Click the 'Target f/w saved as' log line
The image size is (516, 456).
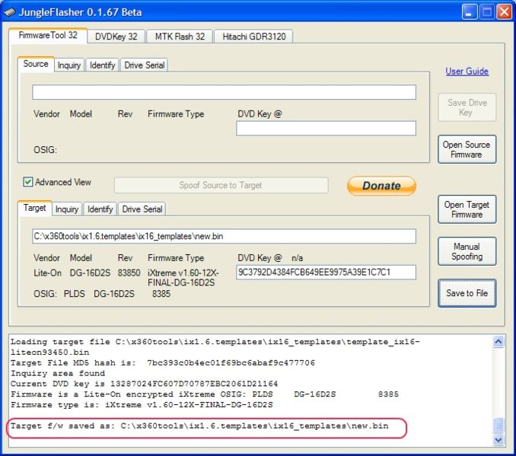(x=199, y=426)
